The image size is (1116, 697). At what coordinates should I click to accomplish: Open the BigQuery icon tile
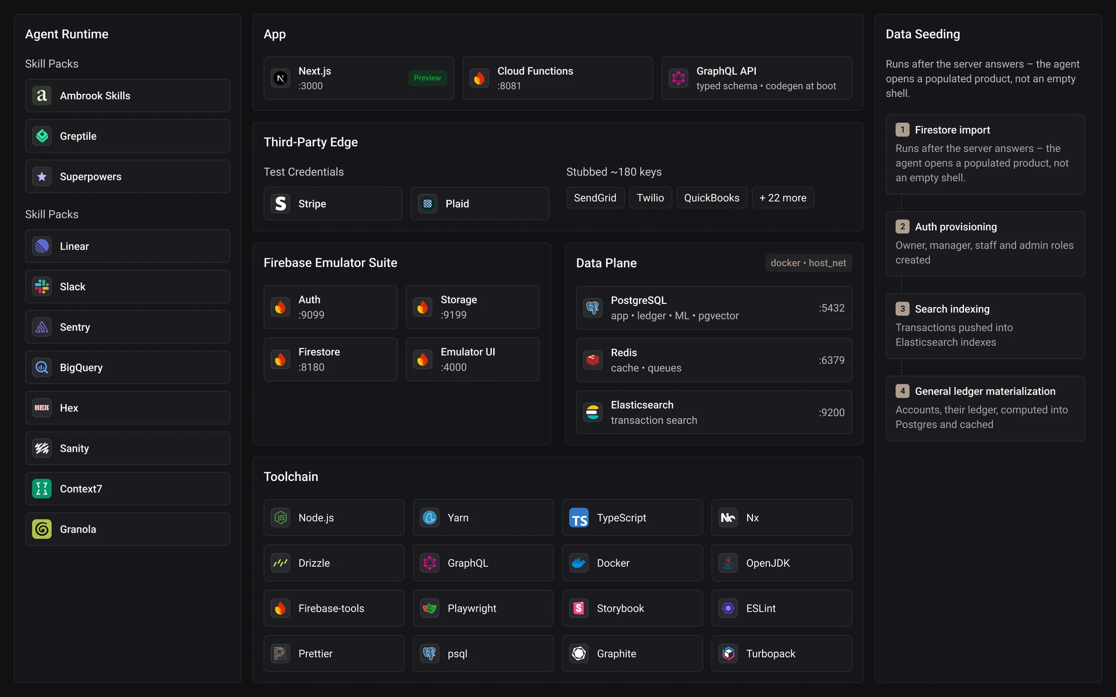(42, 367)
